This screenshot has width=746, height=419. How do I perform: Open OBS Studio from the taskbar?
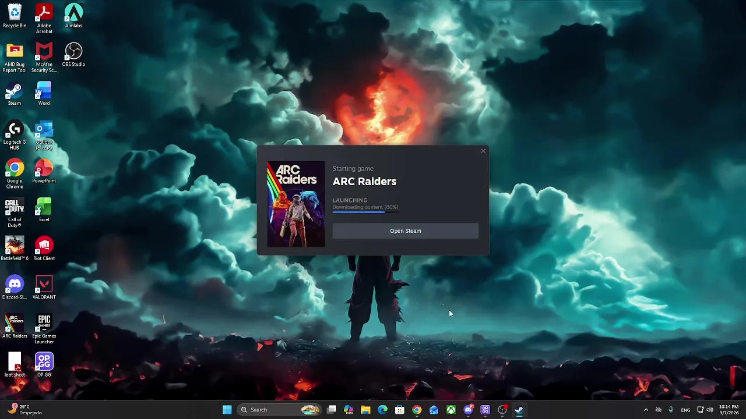coord(502,410)
